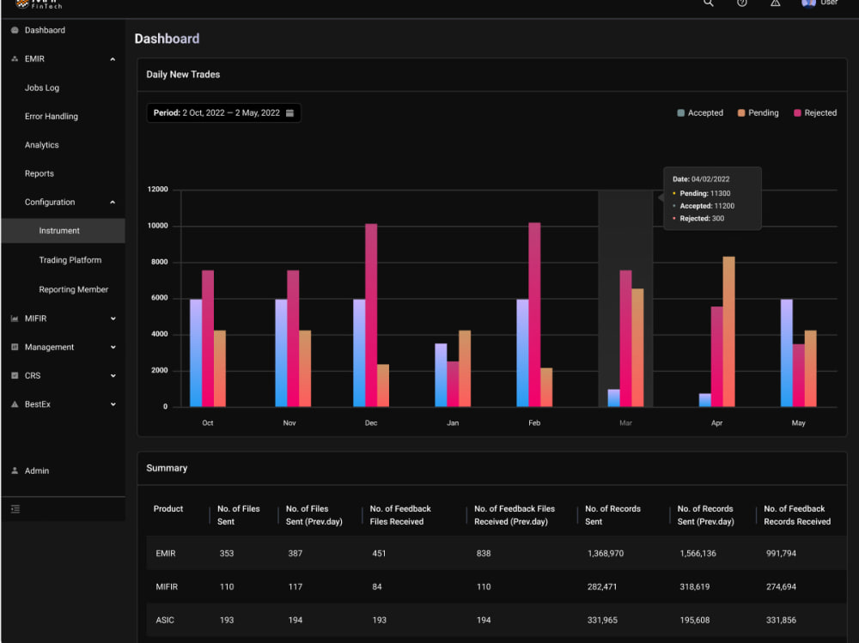
Task: Click the Daily New Trades heading
Action: pos(183,75)
